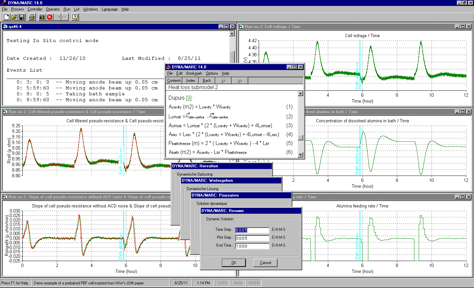This screenshot has width=474, height=288.
Task: Click the Cell voltage window title icon
Action: 241,27
